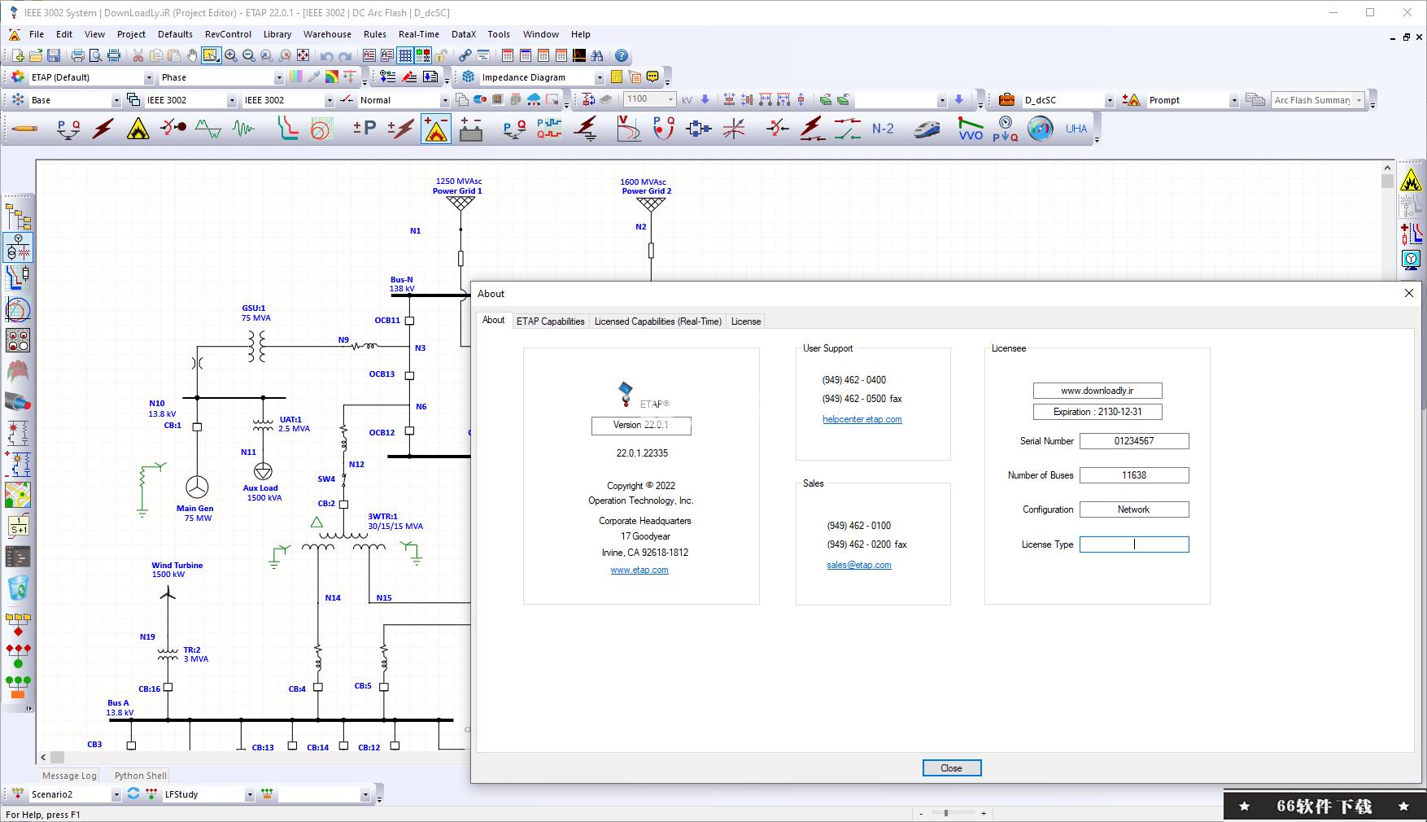Image resolution: width=1427 pixels, height=822 pixels.
Task: Expand ETAP (Default) theme dropdown
Action: click(x=149, y=77)
